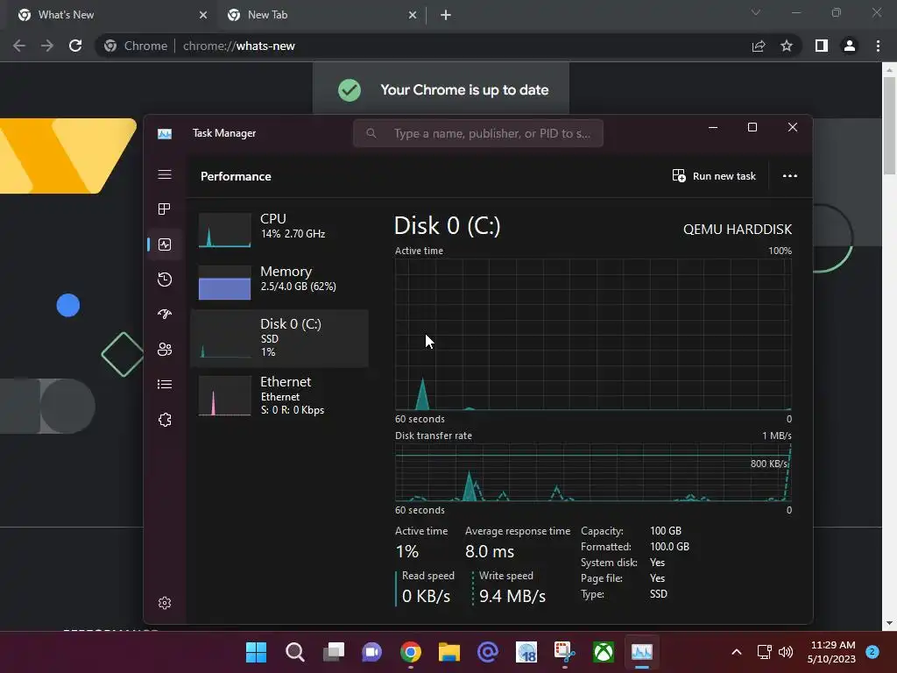Focus the Task Manager search box
This screenshot has height=673, width=897.
tap(478, 133)
